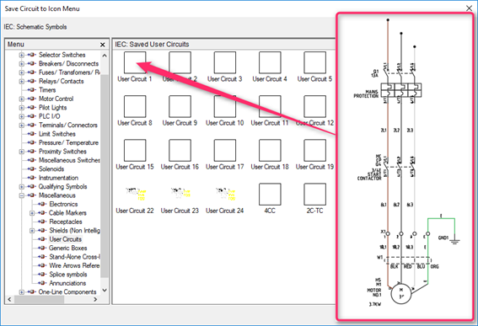The width and height of the screenshot is (478, 326).
Task: Expand the PLC I/O tree node
Action: [22, 116]
